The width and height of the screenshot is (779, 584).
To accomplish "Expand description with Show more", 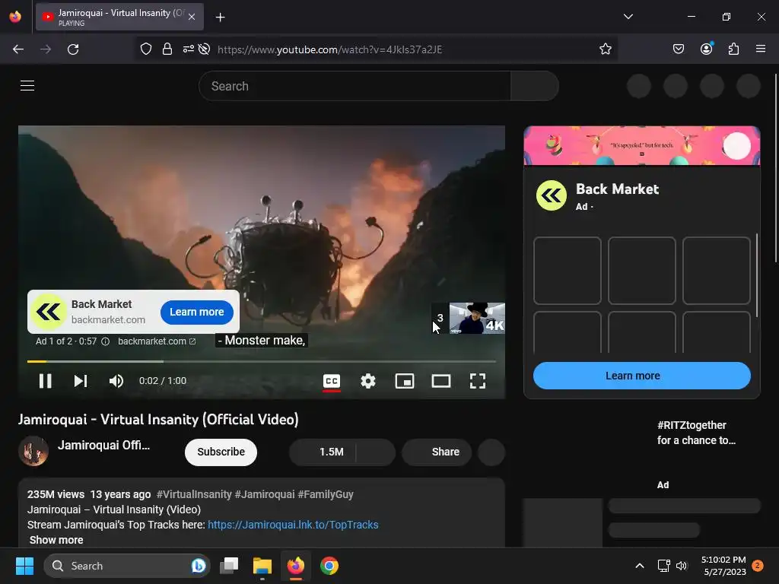I will coord(56,540).
